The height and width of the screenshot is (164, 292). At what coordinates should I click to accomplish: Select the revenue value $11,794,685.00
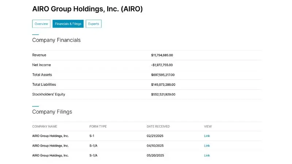click(x=162, y=55)
